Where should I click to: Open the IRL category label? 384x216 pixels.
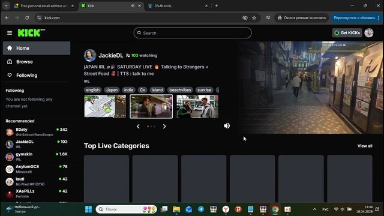pyautogui.click(x=86, y=81)
